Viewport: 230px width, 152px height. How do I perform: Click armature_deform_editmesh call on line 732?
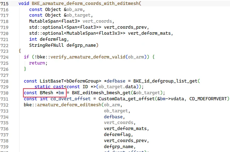tap(69, 105)
